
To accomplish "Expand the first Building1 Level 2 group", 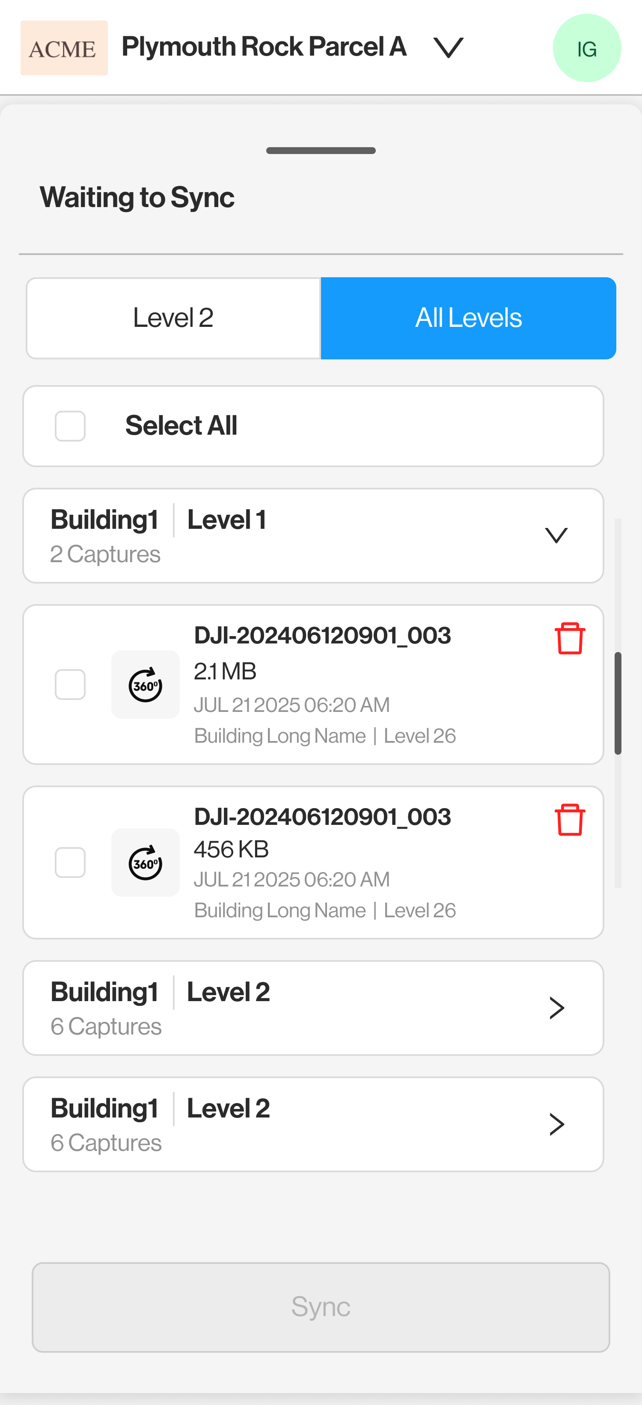I will coord(556,1008).
